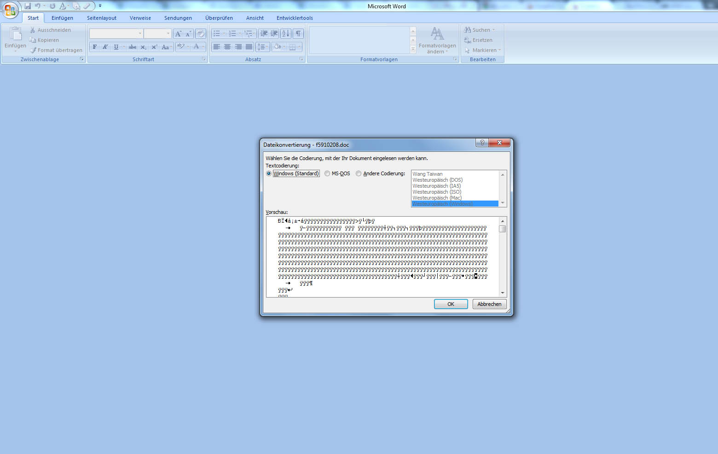Click the preview scrollbar down arrow

[503, 293]
